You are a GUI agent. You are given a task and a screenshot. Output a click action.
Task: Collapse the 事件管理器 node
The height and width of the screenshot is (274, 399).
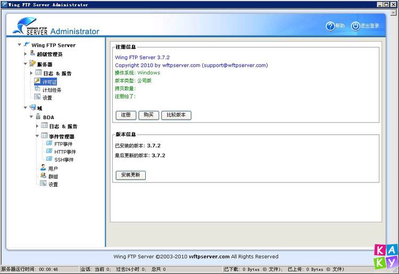[x=37, y=136]
